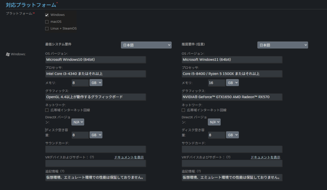Click the recommended graphics field with GTX1650
Screen dimensions: 327x190
(232, 97)
